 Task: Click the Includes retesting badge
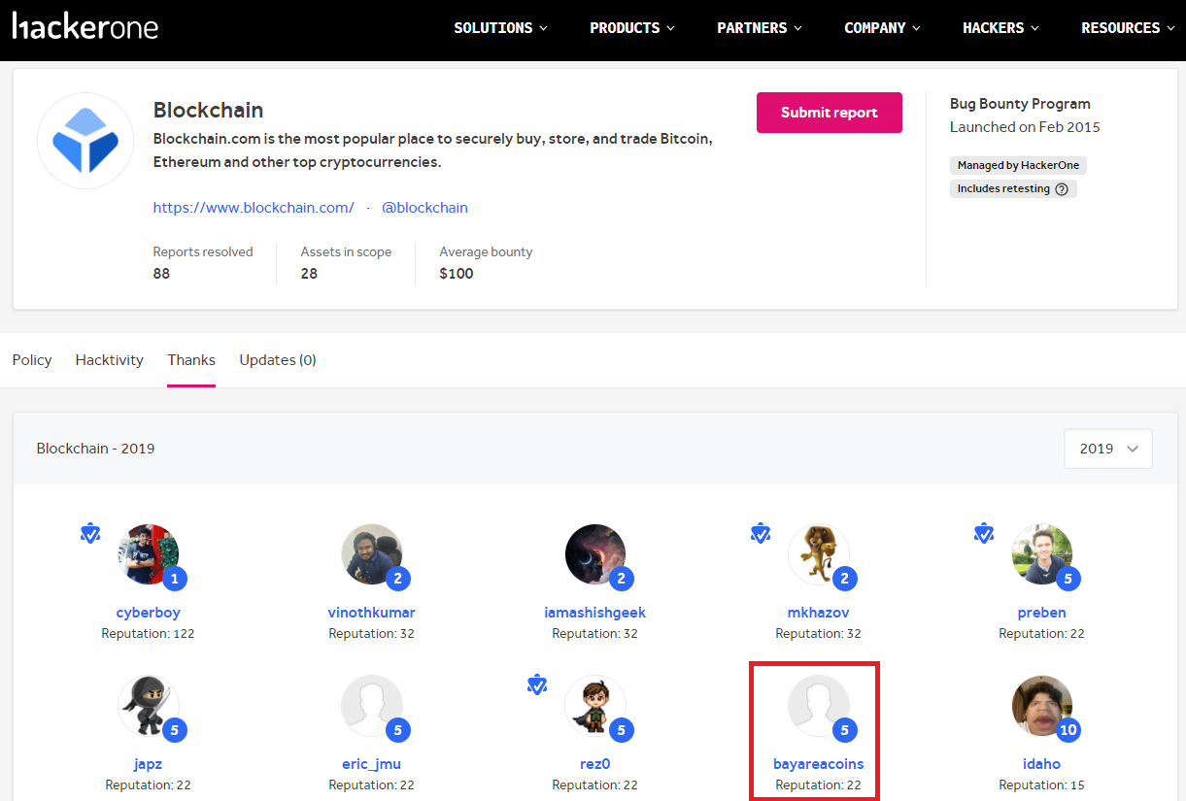coord(1013,189)
